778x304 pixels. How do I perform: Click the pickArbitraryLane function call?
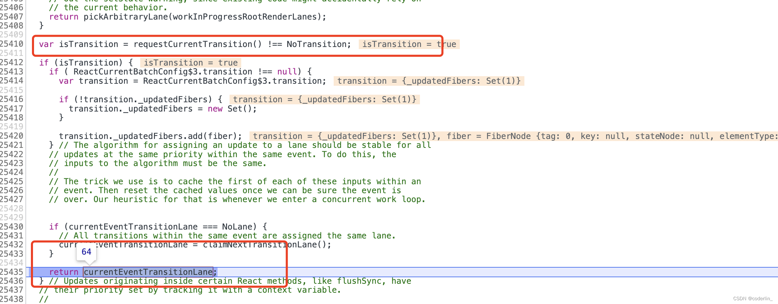(x=126, y=16)
